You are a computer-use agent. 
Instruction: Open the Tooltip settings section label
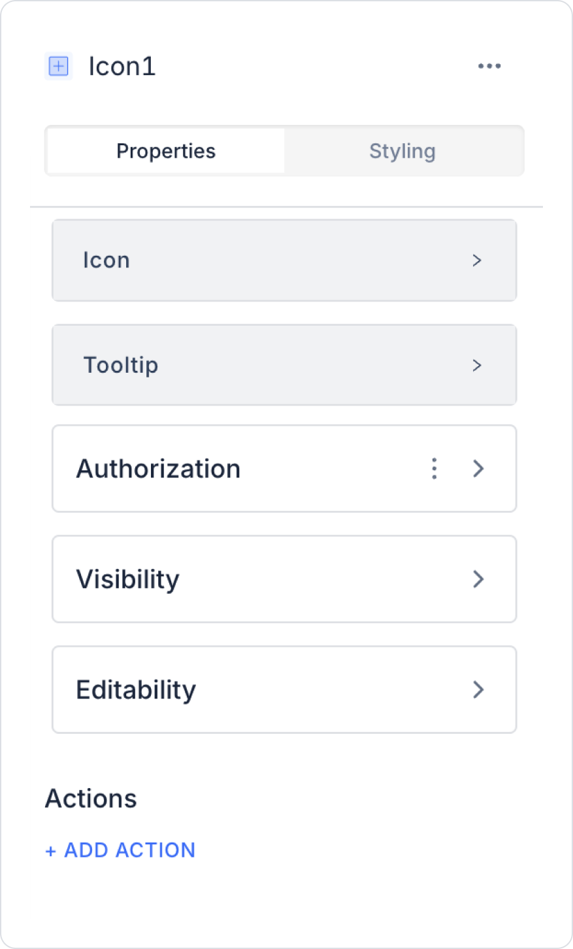pos(121,365)
